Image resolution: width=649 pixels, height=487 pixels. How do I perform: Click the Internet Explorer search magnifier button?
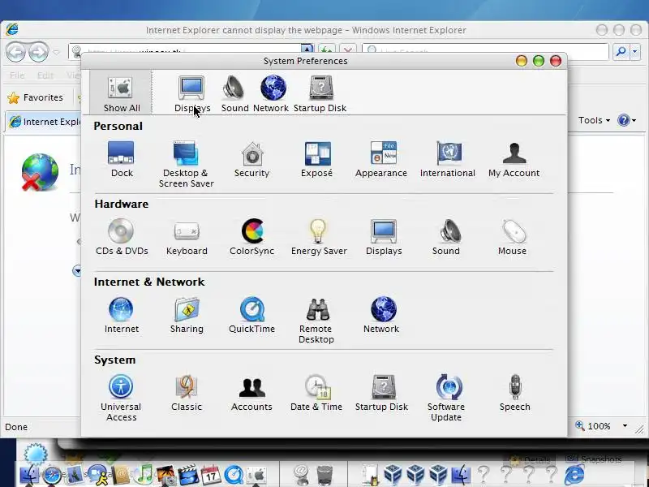[621, 52]
